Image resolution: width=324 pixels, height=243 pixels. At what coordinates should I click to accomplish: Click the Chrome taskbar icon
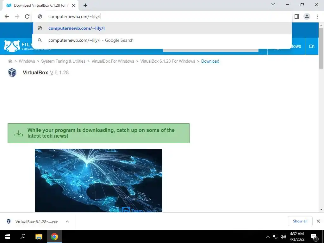point(54,237)
